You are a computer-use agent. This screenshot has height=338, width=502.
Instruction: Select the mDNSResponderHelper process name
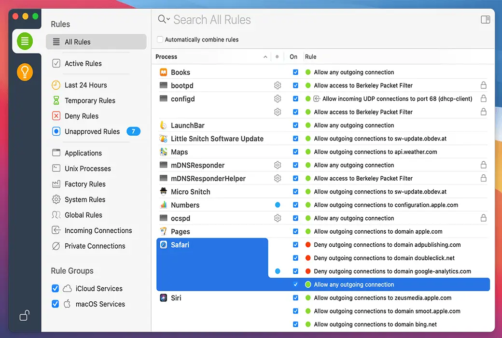(x=208, y=179)
